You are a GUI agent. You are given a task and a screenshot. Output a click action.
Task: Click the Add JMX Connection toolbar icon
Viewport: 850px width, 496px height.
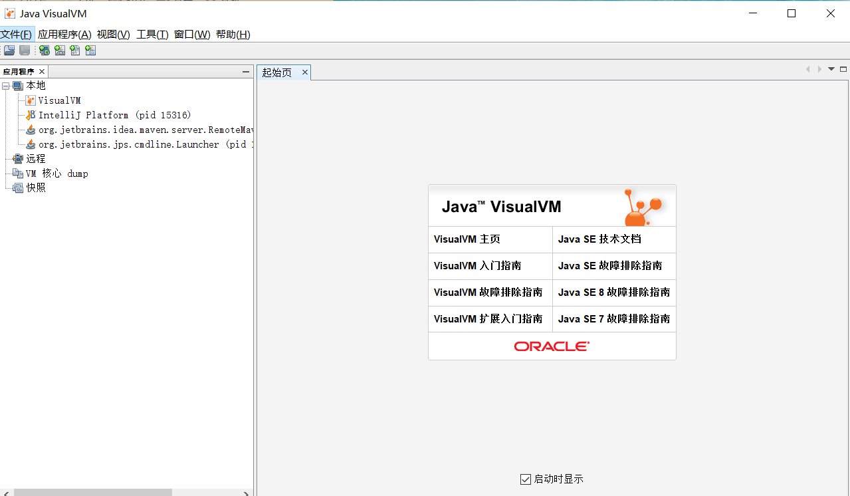60,50
